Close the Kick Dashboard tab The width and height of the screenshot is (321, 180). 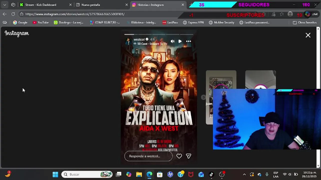tap(70, 5)
